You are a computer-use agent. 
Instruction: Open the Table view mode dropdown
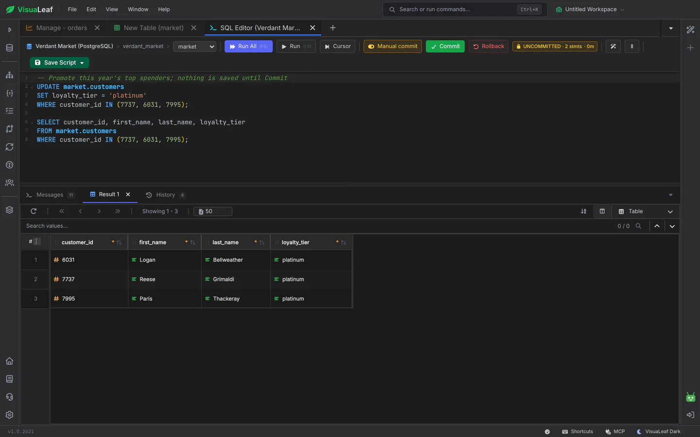[646, 212]
